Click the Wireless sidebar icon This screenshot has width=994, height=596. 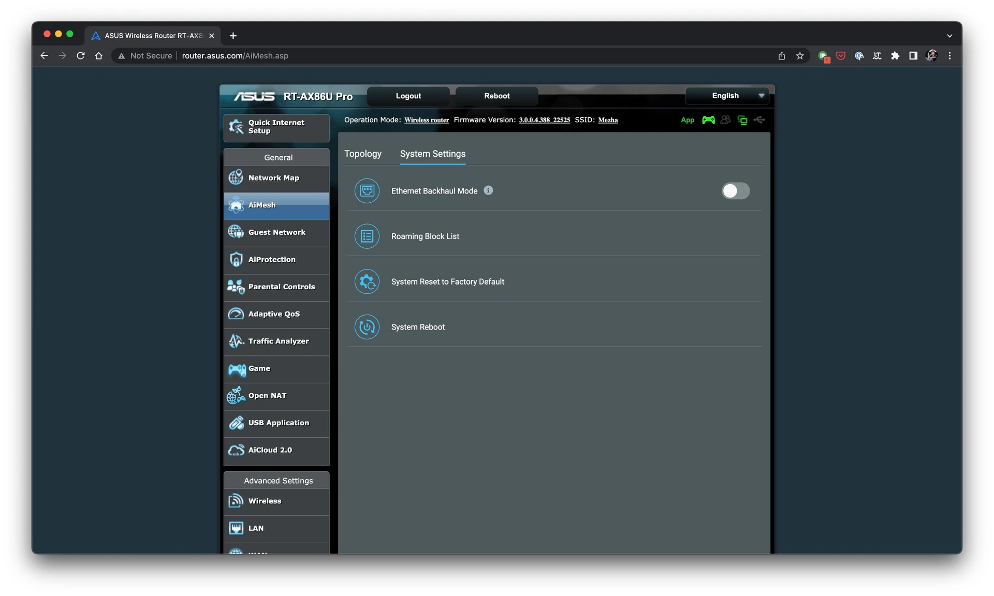(236, 501)
